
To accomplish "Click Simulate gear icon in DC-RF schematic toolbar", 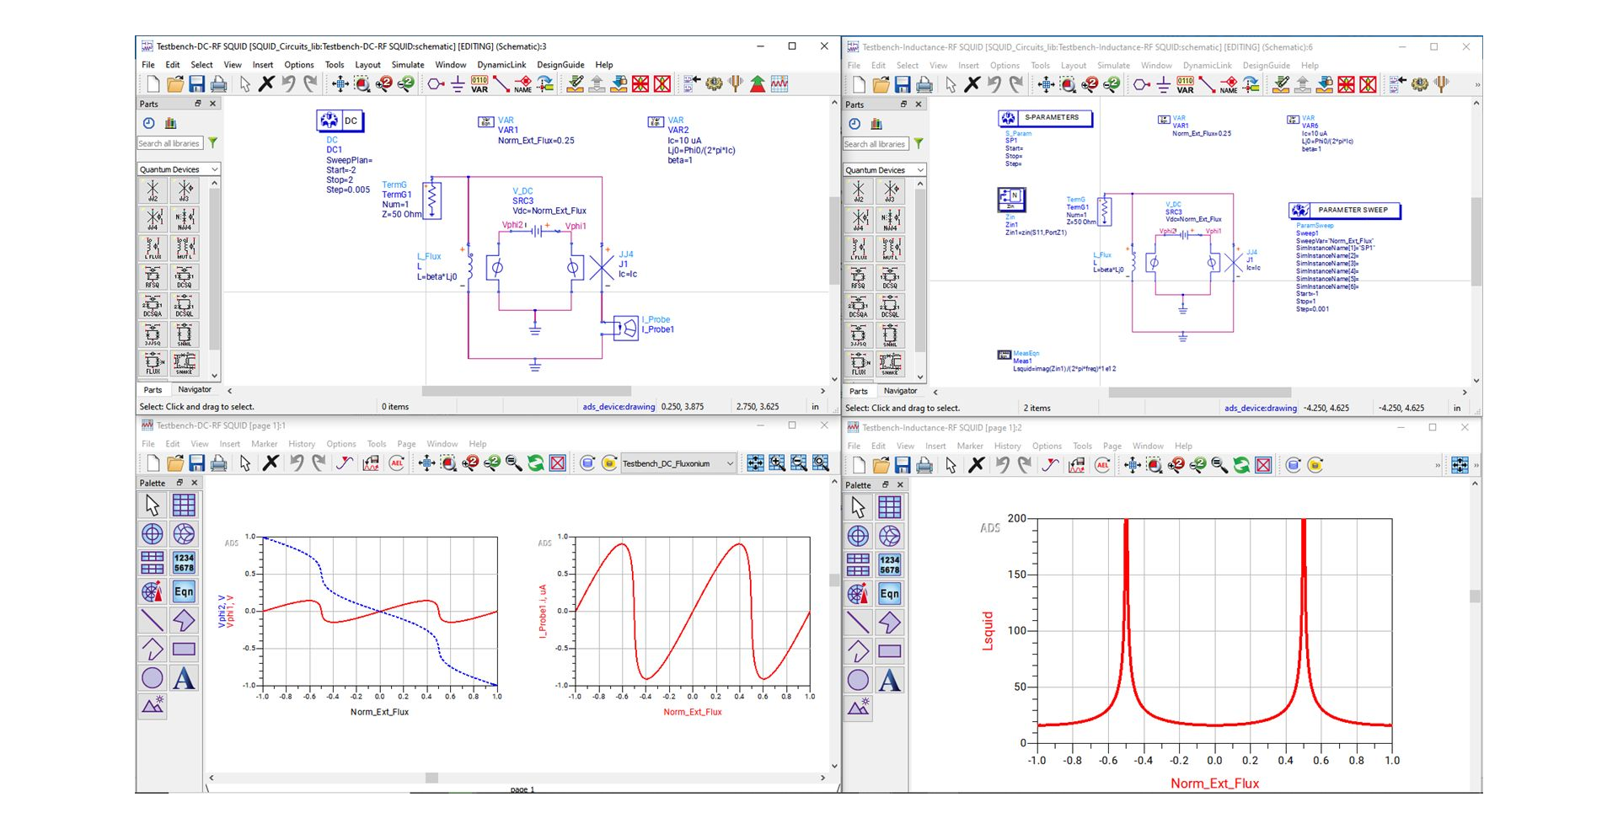I will (714, 84).
